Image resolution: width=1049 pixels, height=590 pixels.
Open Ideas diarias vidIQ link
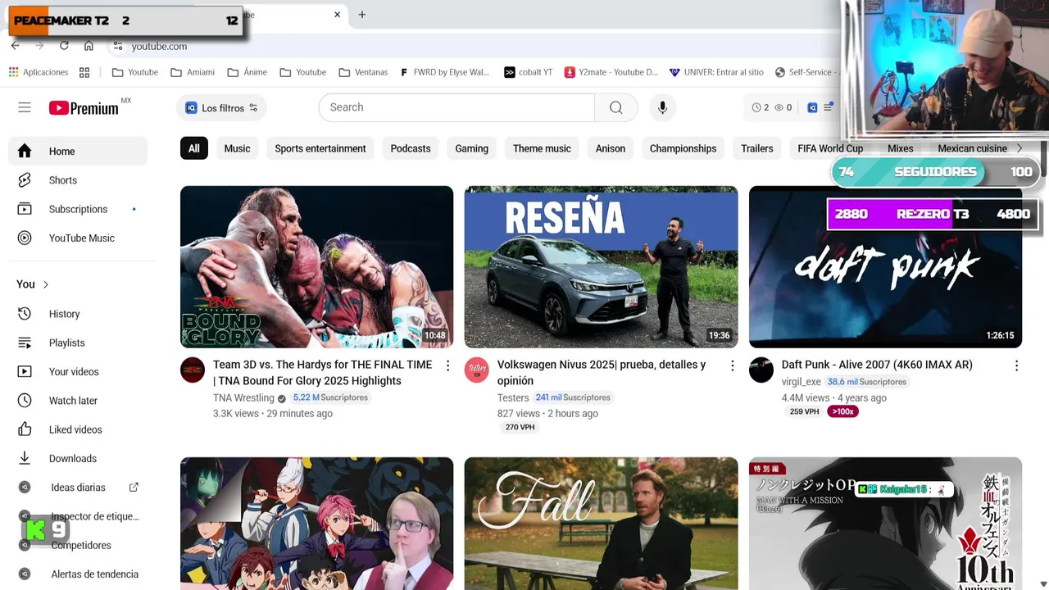tap(78, 488)
